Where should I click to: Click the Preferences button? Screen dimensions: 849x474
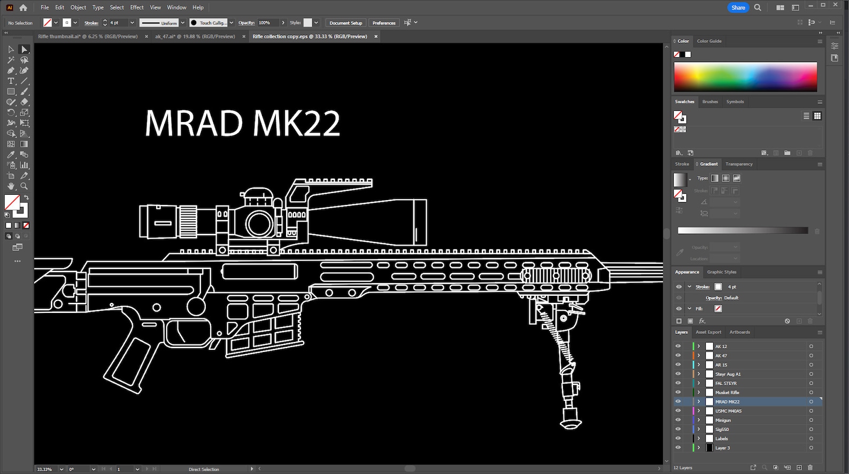(x=384, y=23)
